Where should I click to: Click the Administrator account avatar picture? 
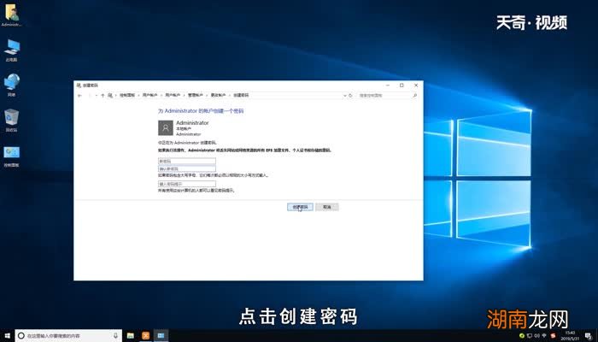pyautogui.click(x=165, y=127)
